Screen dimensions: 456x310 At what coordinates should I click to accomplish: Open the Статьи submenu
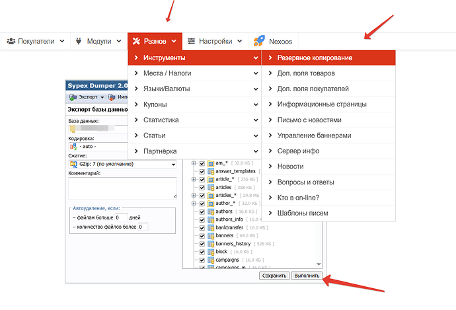194,136
